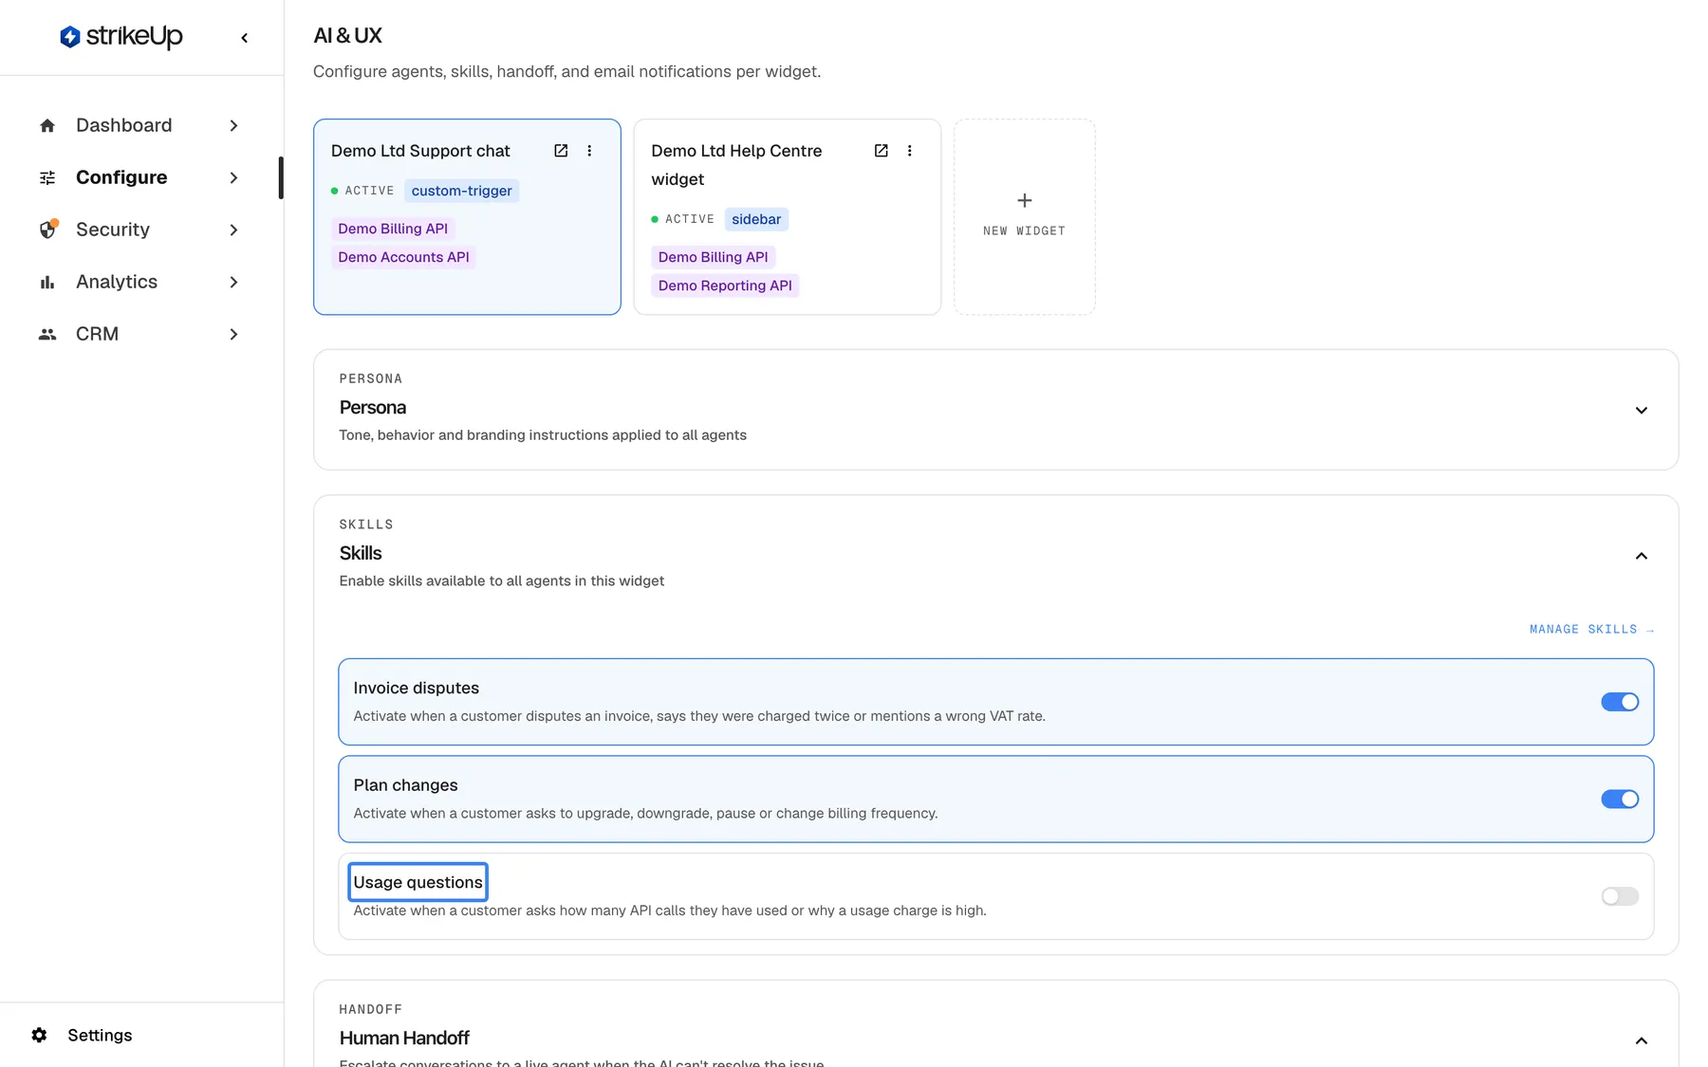1708x1067 pixels.
Task: Open Demo Ltd Support chat in new window
Action: [x=561, y=151]
